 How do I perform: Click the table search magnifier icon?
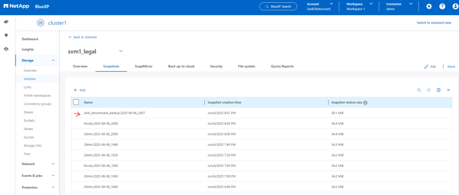click(419, 90)
